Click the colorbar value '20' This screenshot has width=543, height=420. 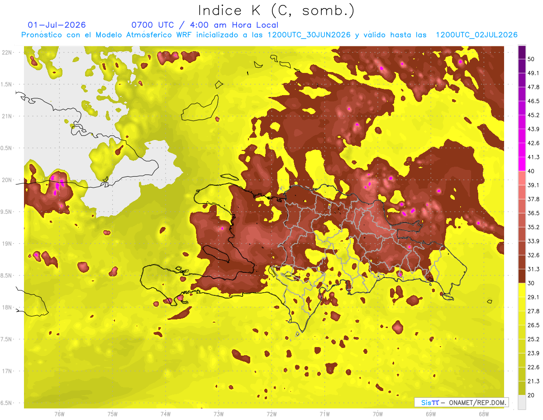(x=532, y=395)
